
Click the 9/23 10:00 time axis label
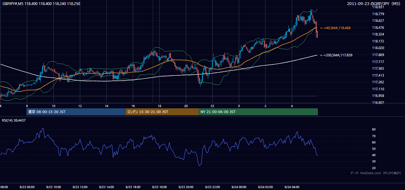pyautogui.click(x=53, y=187)
